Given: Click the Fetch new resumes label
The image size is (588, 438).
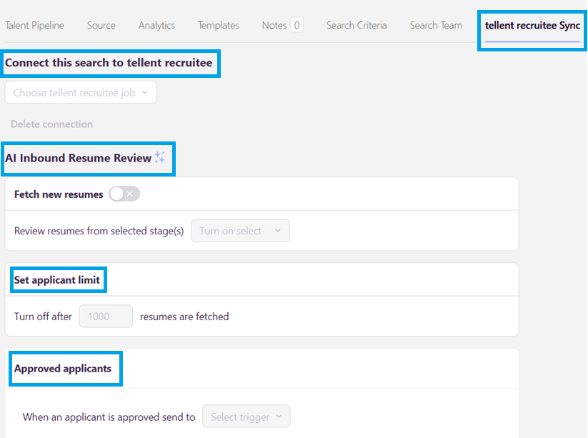Looking at the screenshot, I should coord(59,194).
